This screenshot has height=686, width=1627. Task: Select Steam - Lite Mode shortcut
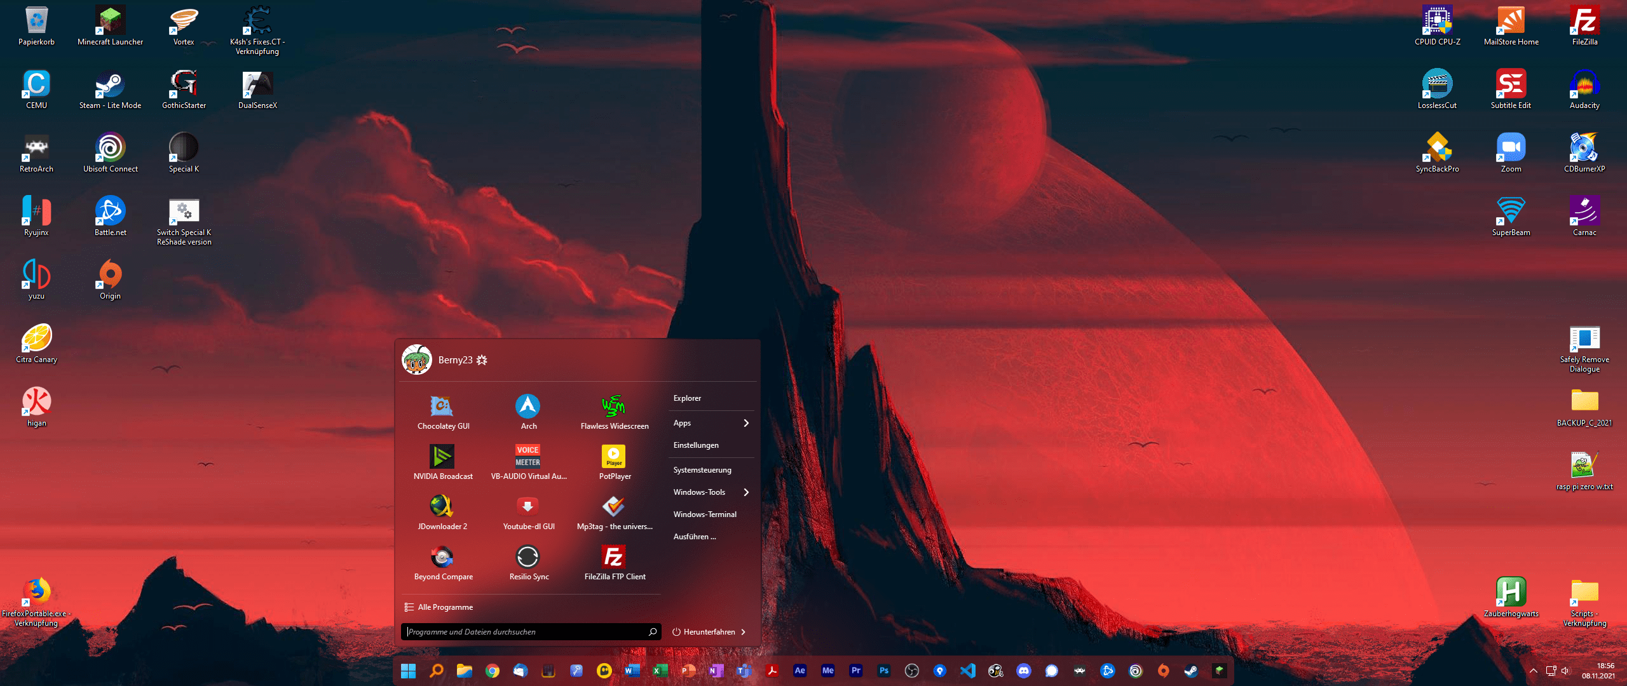110,89
